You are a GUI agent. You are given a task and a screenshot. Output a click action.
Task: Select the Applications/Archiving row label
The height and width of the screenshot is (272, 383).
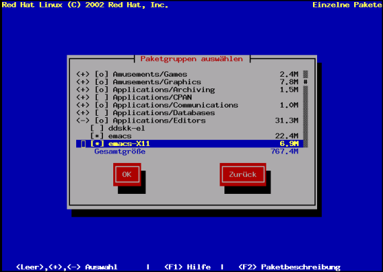click(163, 90)
